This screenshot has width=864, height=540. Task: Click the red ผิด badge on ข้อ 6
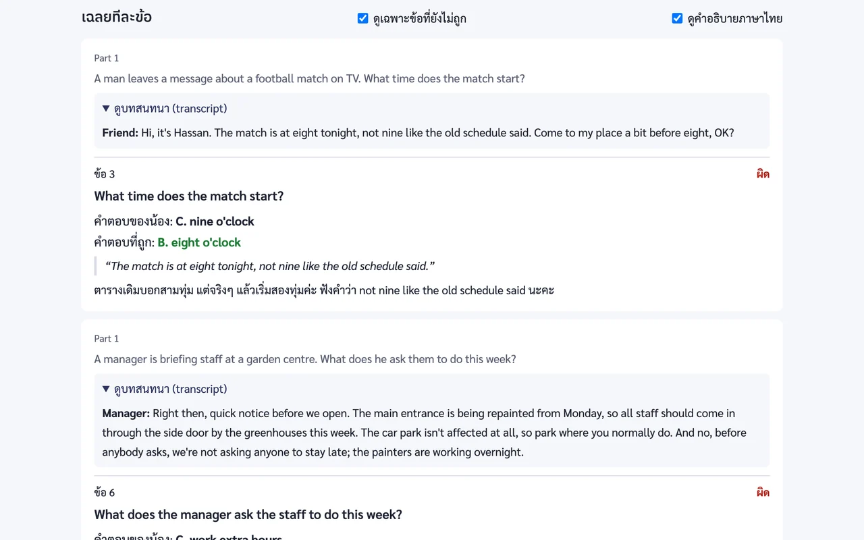763,493
